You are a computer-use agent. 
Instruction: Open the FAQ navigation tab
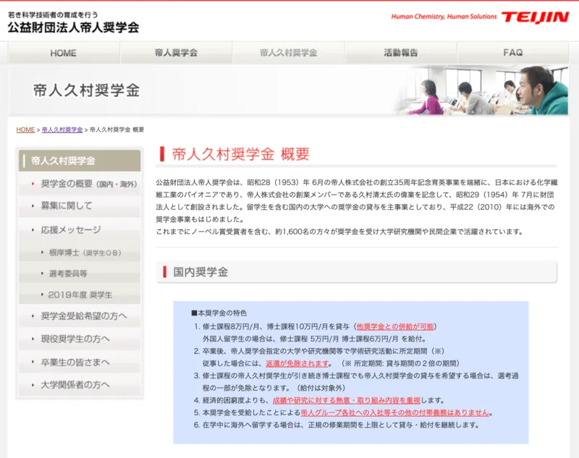click(512, 53)
